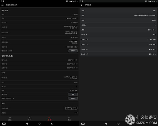158x126 pixels.
Task: Select the Core 3: 38% row
Action: click(x=118, y=54)
